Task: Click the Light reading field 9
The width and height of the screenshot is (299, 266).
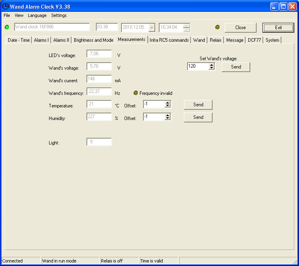Action: (99, 142)
